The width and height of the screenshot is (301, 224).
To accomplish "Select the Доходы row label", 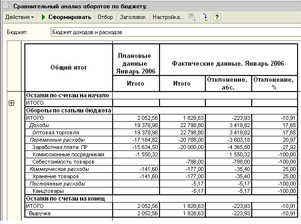I will tap(39, 125).
